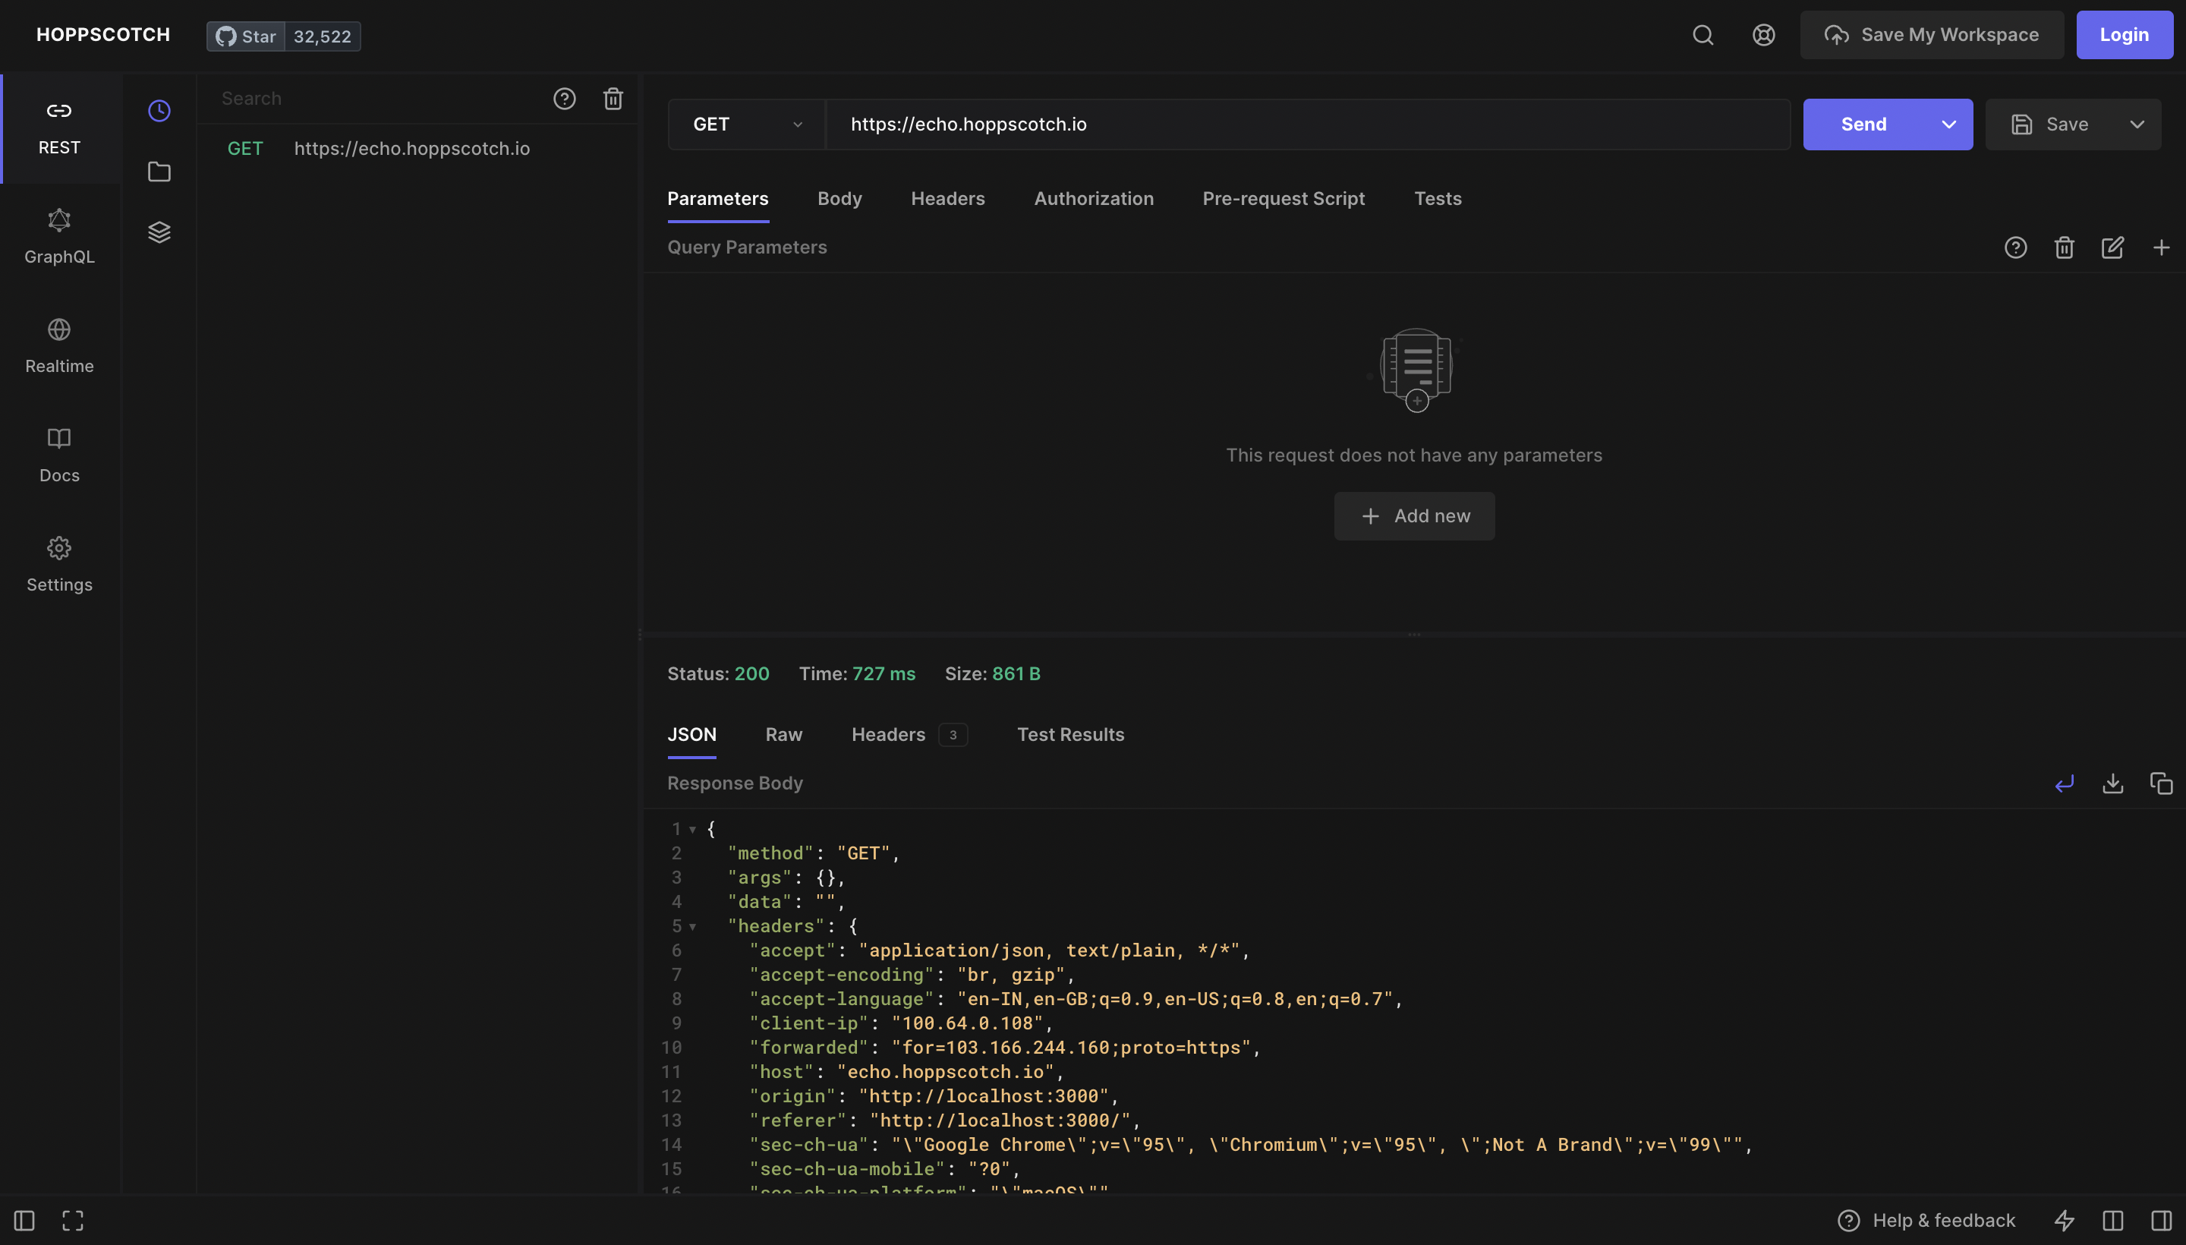Open the GET method dropdown
This screenshot has height=1245, width=2186.
(x=746, y=124)
